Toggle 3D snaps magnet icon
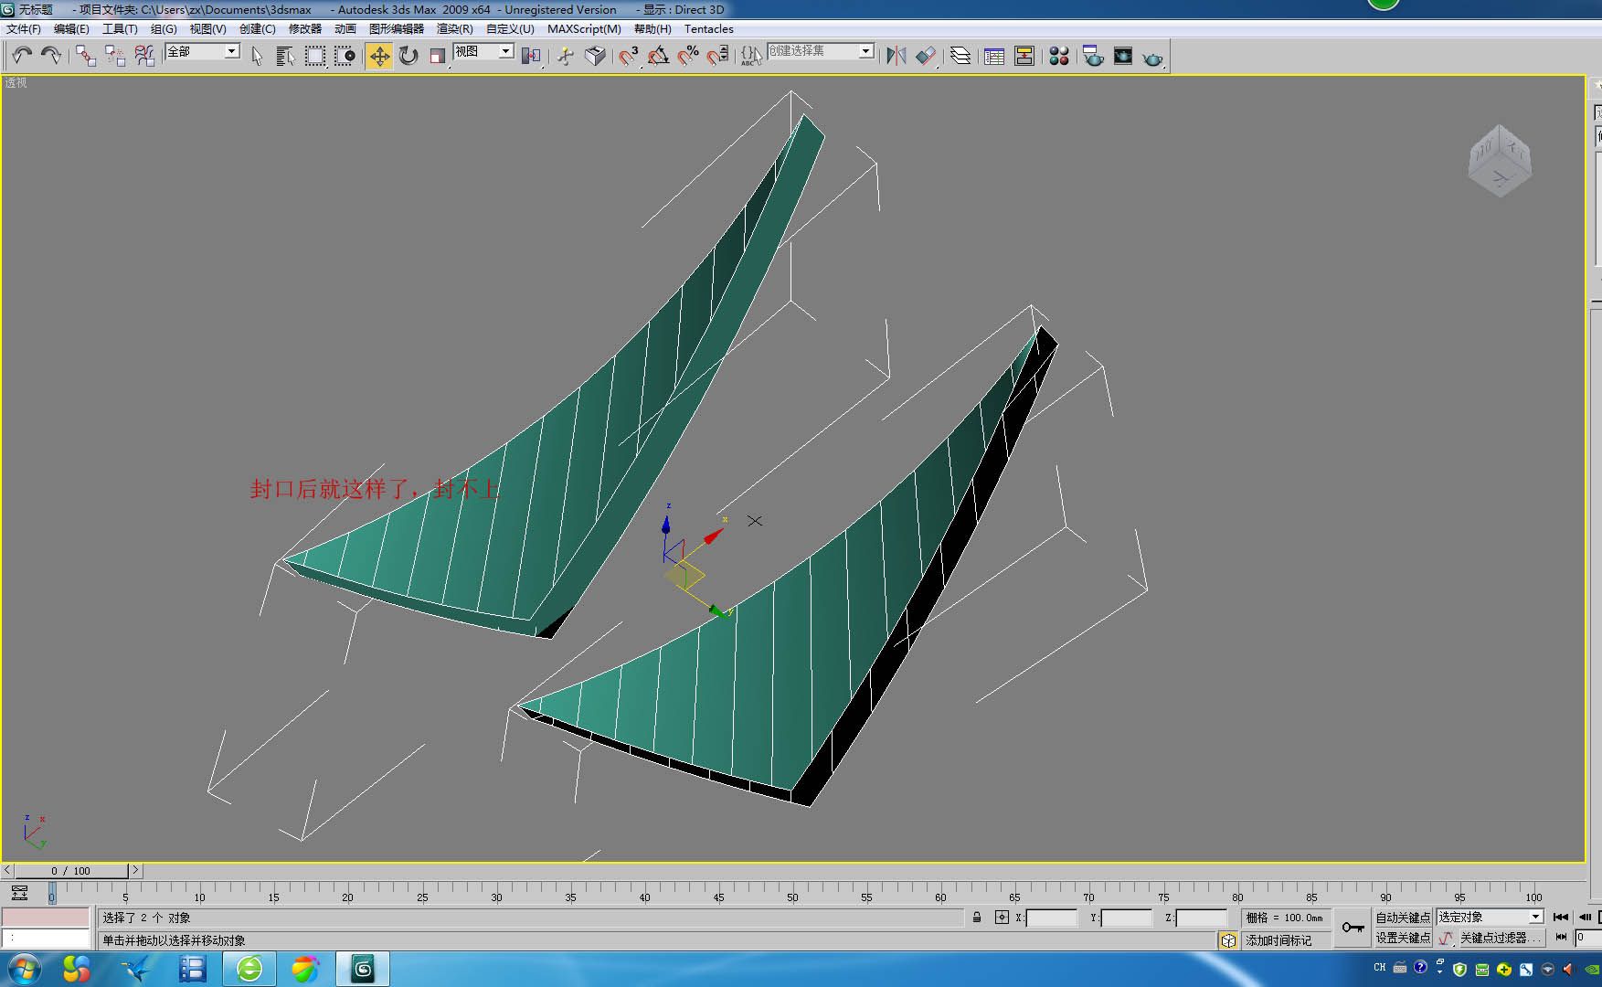The width and height of the screenshot is (1602, 987). (x=628, y=56)
